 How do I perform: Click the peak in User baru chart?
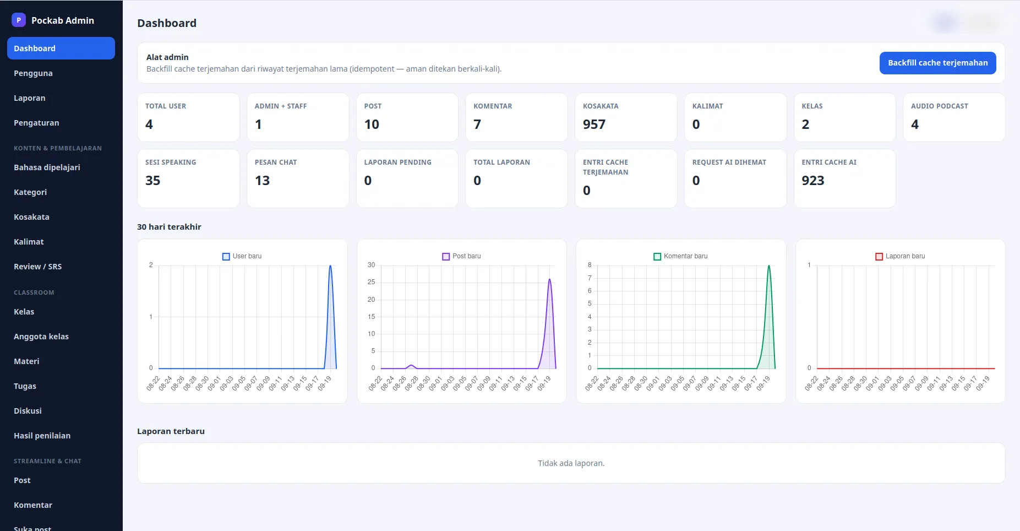pos(330,266)
